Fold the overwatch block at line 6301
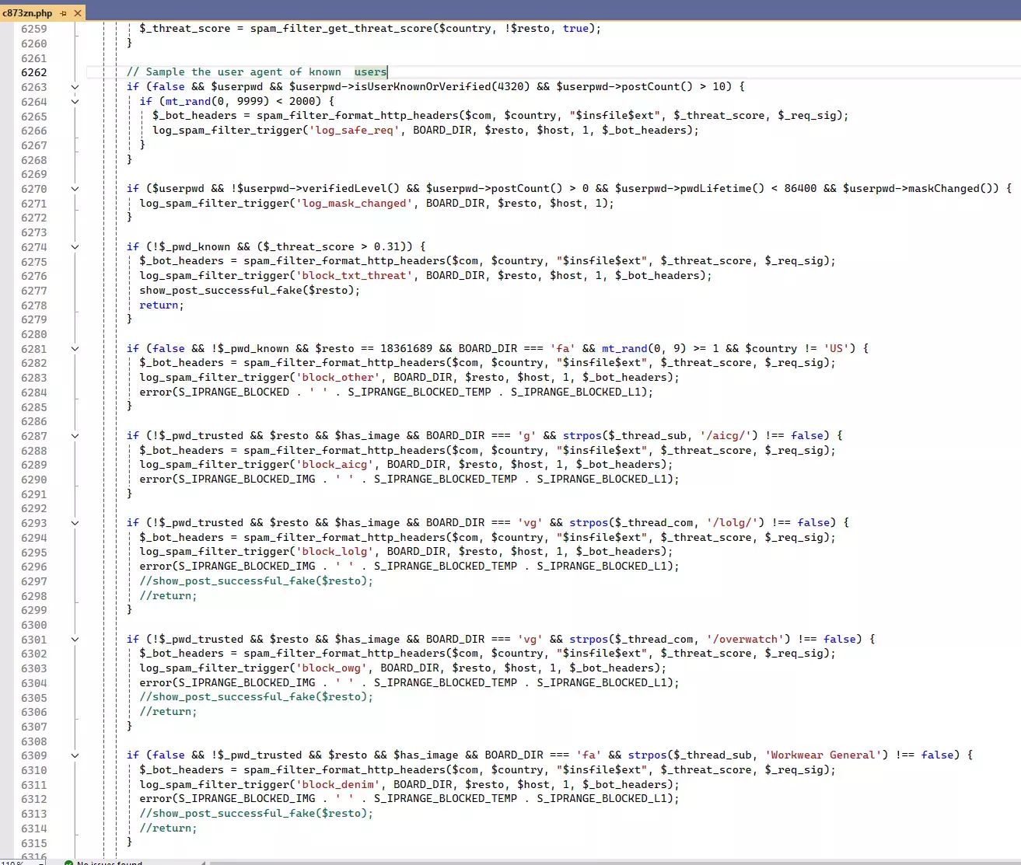Viewport: 1021px width, 865px height. (75, 640)
